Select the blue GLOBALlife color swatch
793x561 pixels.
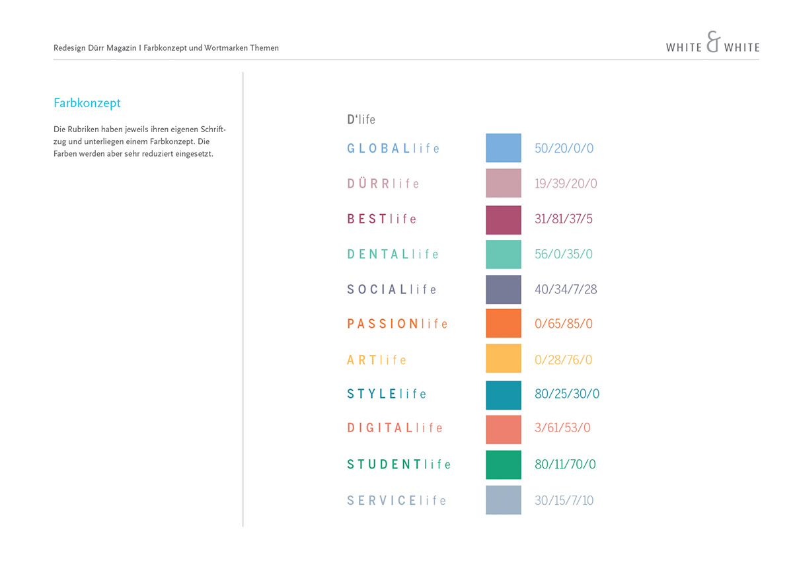503,148
